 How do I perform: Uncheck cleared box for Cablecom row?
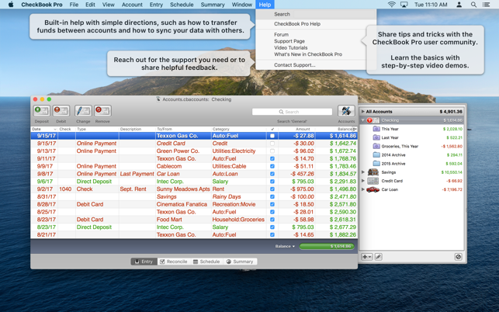coord(272,166)
